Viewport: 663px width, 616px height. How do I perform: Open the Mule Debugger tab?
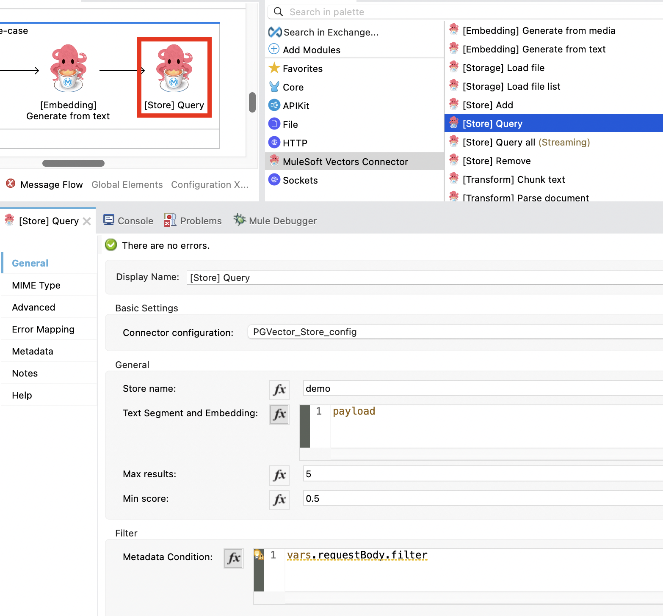(275, 220)
